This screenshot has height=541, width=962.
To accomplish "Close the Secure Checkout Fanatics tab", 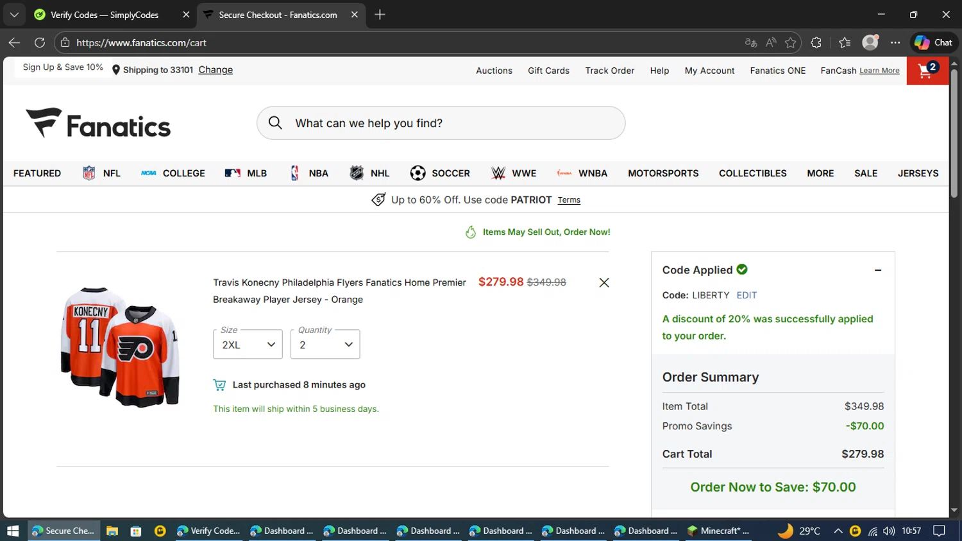I will pyautogui.click(x=354, y=14).
